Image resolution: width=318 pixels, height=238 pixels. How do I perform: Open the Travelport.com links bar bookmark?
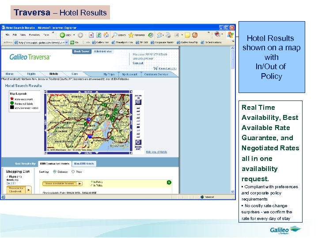pyautogui.click(x=122, y=42)
